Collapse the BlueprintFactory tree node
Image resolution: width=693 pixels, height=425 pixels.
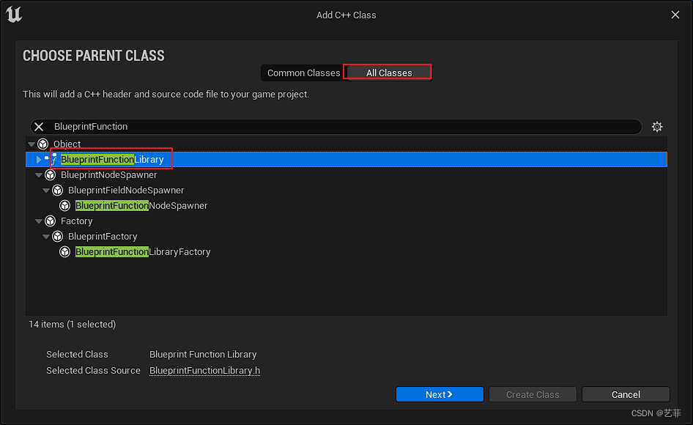point(46,237)
